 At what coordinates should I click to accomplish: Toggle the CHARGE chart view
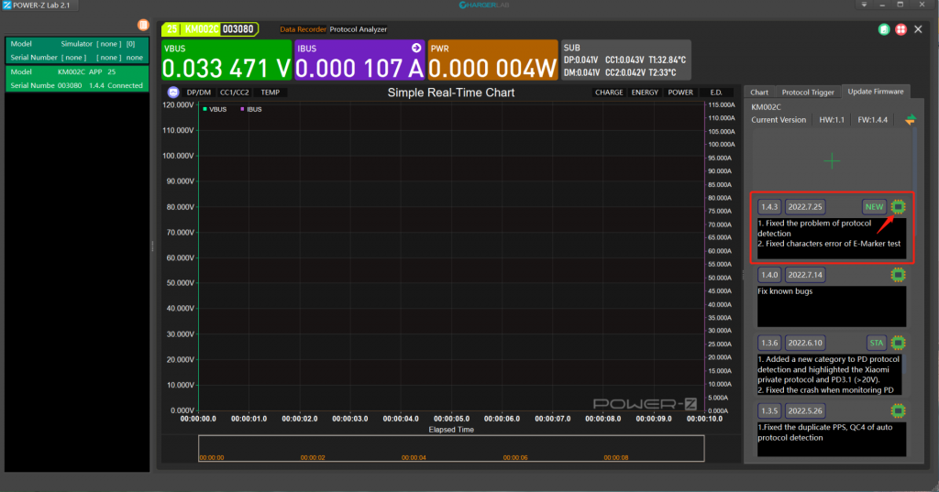pyautogui.click(x=609, y=93)
